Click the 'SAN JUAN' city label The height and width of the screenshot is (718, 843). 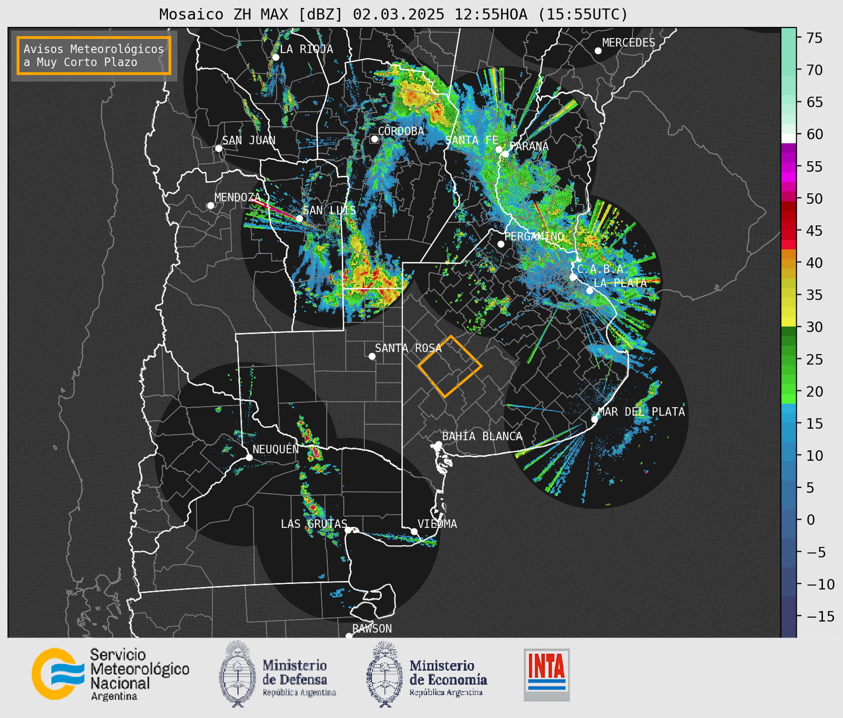[249, 140]
